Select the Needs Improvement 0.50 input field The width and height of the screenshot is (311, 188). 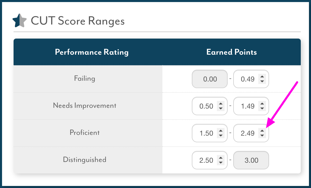[210, 106]
